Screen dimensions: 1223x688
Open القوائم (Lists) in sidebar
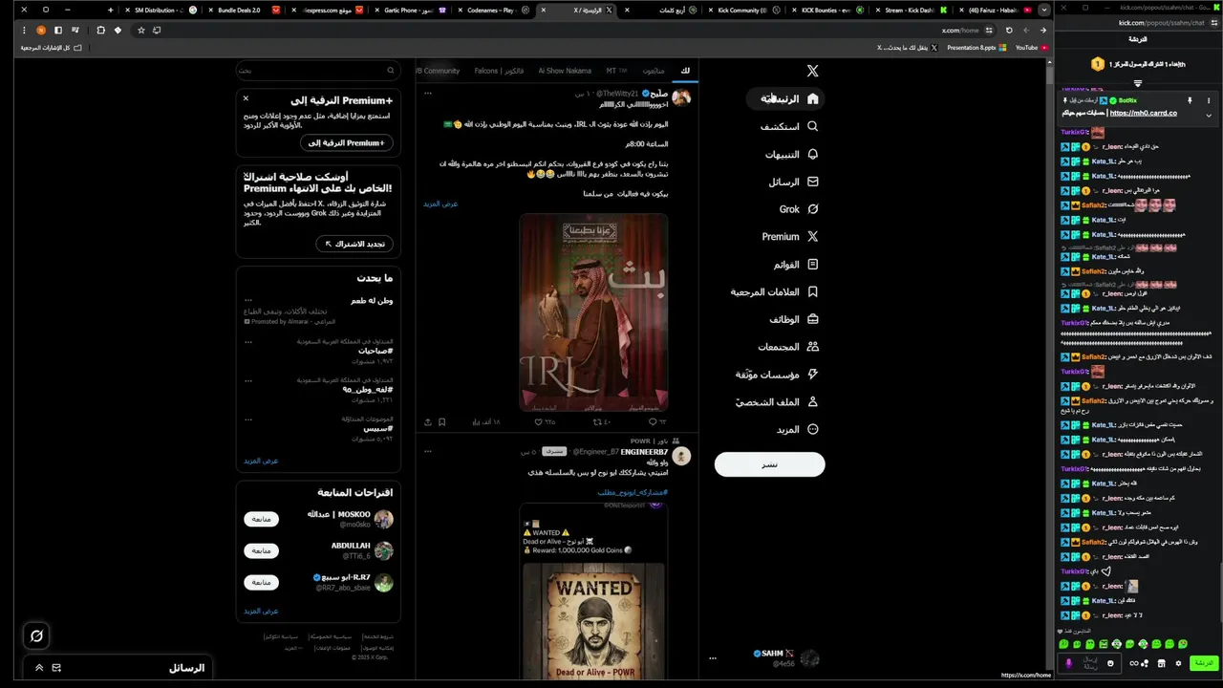(x=796, y=264)
